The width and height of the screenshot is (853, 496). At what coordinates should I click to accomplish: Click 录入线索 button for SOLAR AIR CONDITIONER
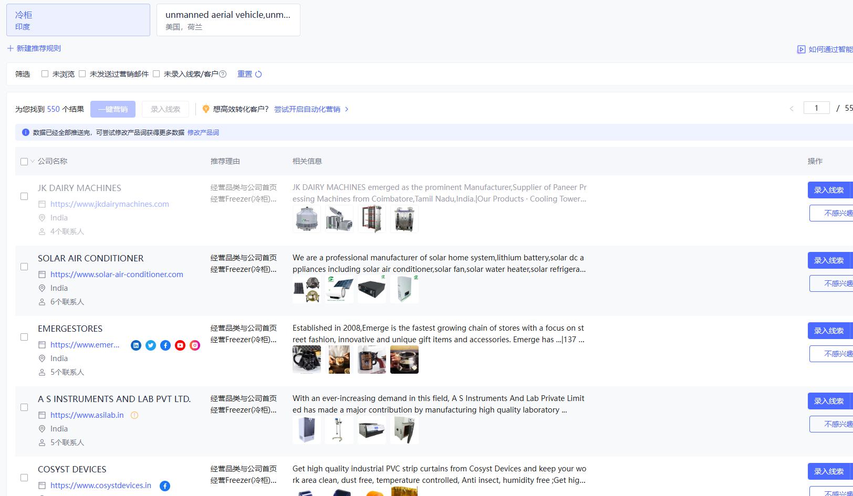(829, 260)
